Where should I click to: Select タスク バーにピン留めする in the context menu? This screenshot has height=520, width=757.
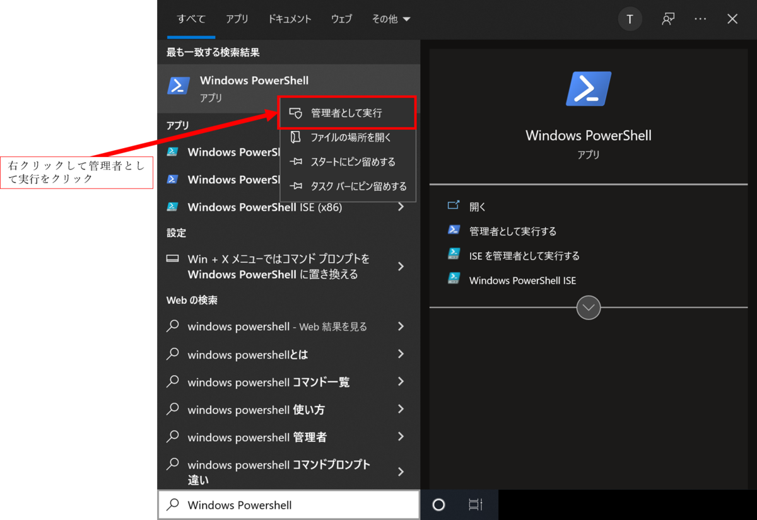(x=348, y=187)
